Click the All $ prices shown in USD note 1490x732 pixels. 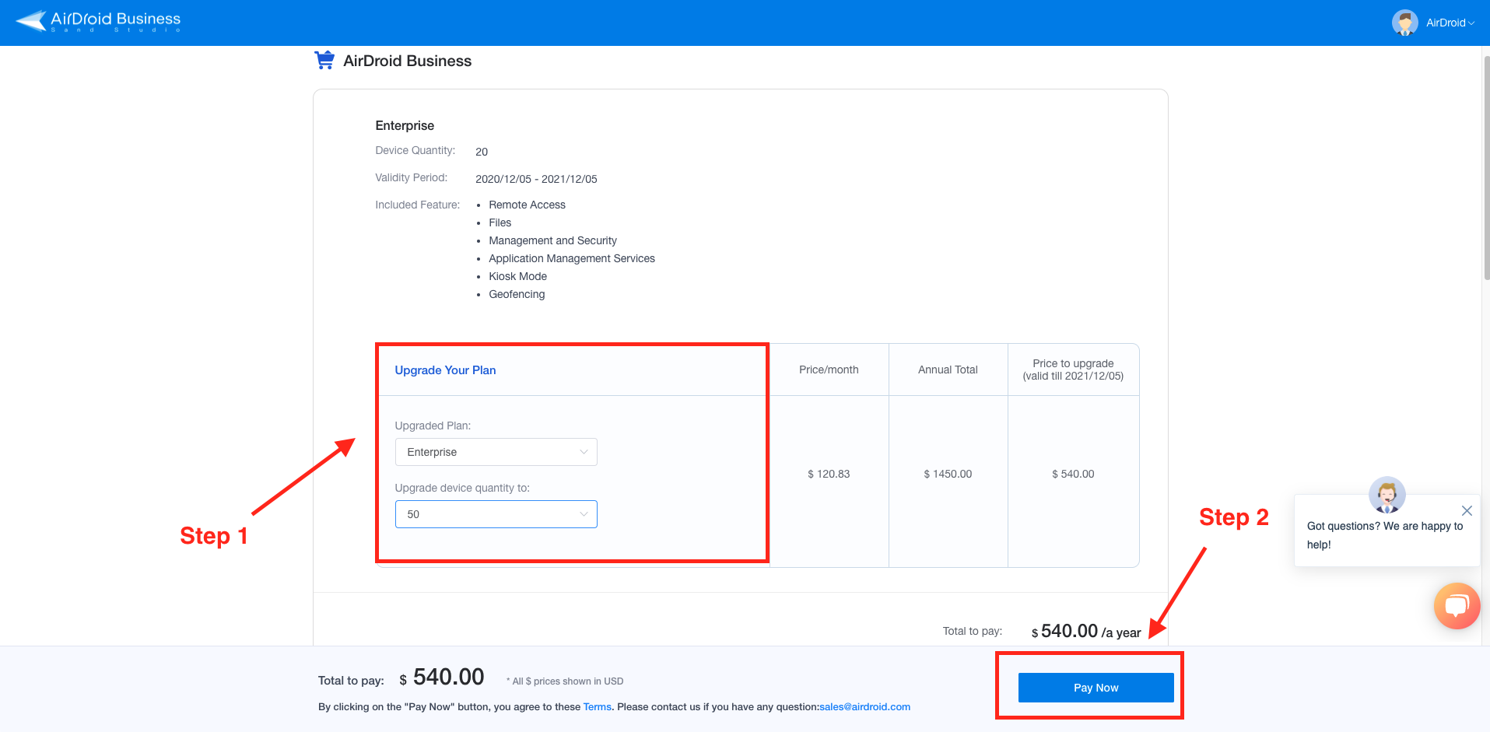(x=565, y=681)
